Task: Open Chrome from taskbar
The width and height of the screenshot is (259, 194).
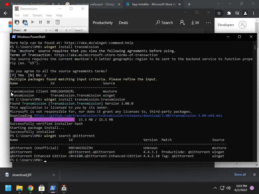Action: tap(31, 188)
